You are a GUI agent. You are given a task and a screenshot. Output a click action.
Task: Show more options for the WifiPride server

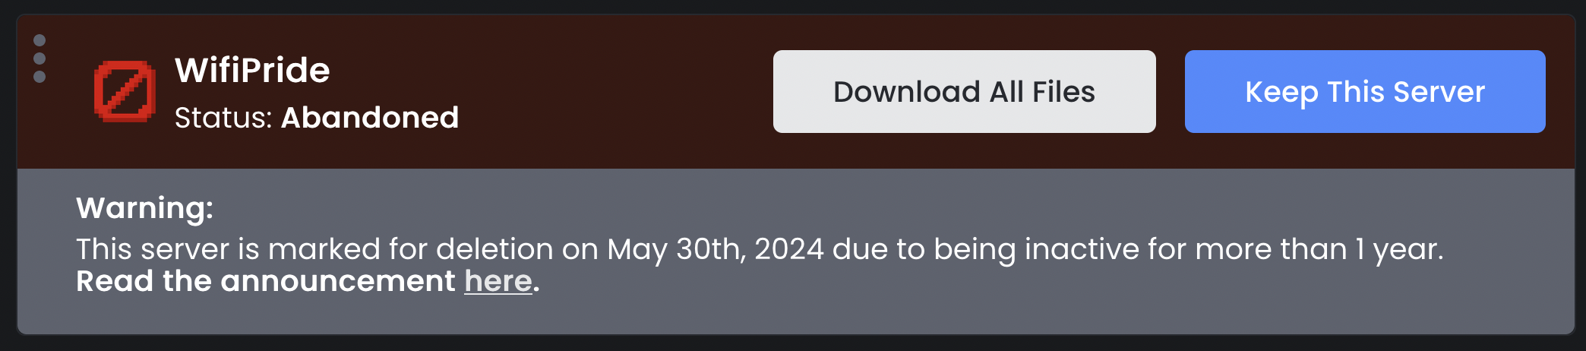pyautogui.click(x=39, y=58)
